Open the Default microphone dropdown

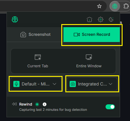pyautogui.click(x=36, y=84)
